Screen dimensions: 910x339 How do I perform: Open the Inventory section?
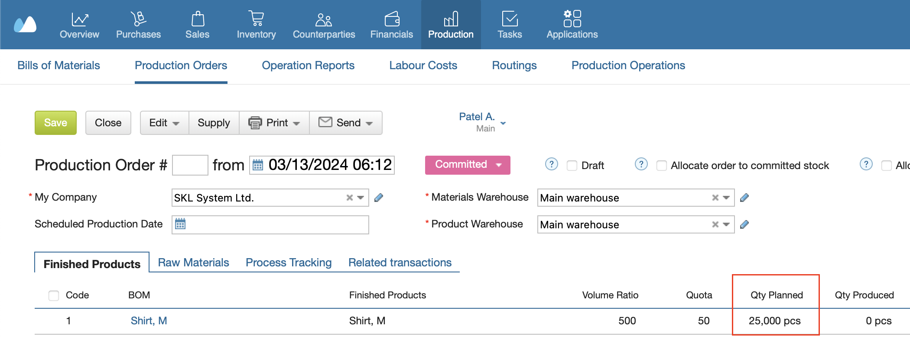pyautogui.click(x=256, y=25)
